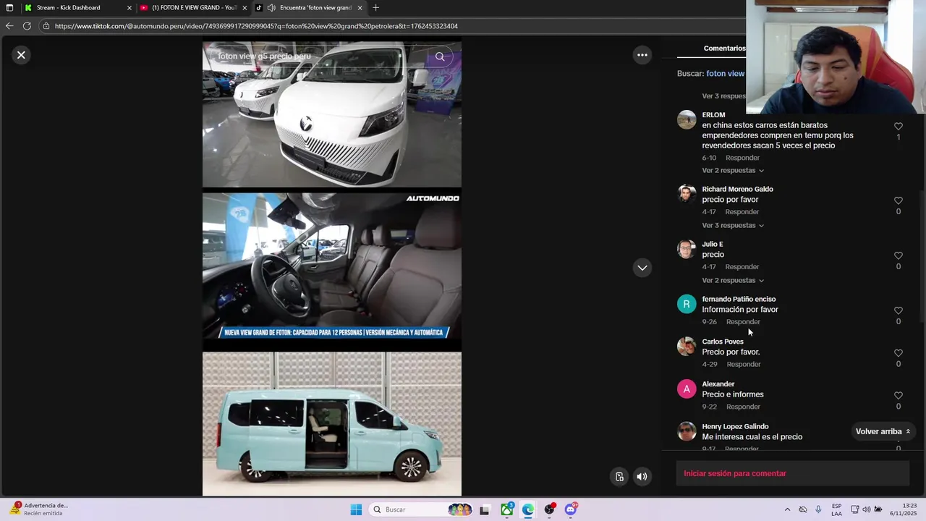Like Carlos Poves' comment
Viewport: 926px width, 521px height.
click(x=899, y=353)
